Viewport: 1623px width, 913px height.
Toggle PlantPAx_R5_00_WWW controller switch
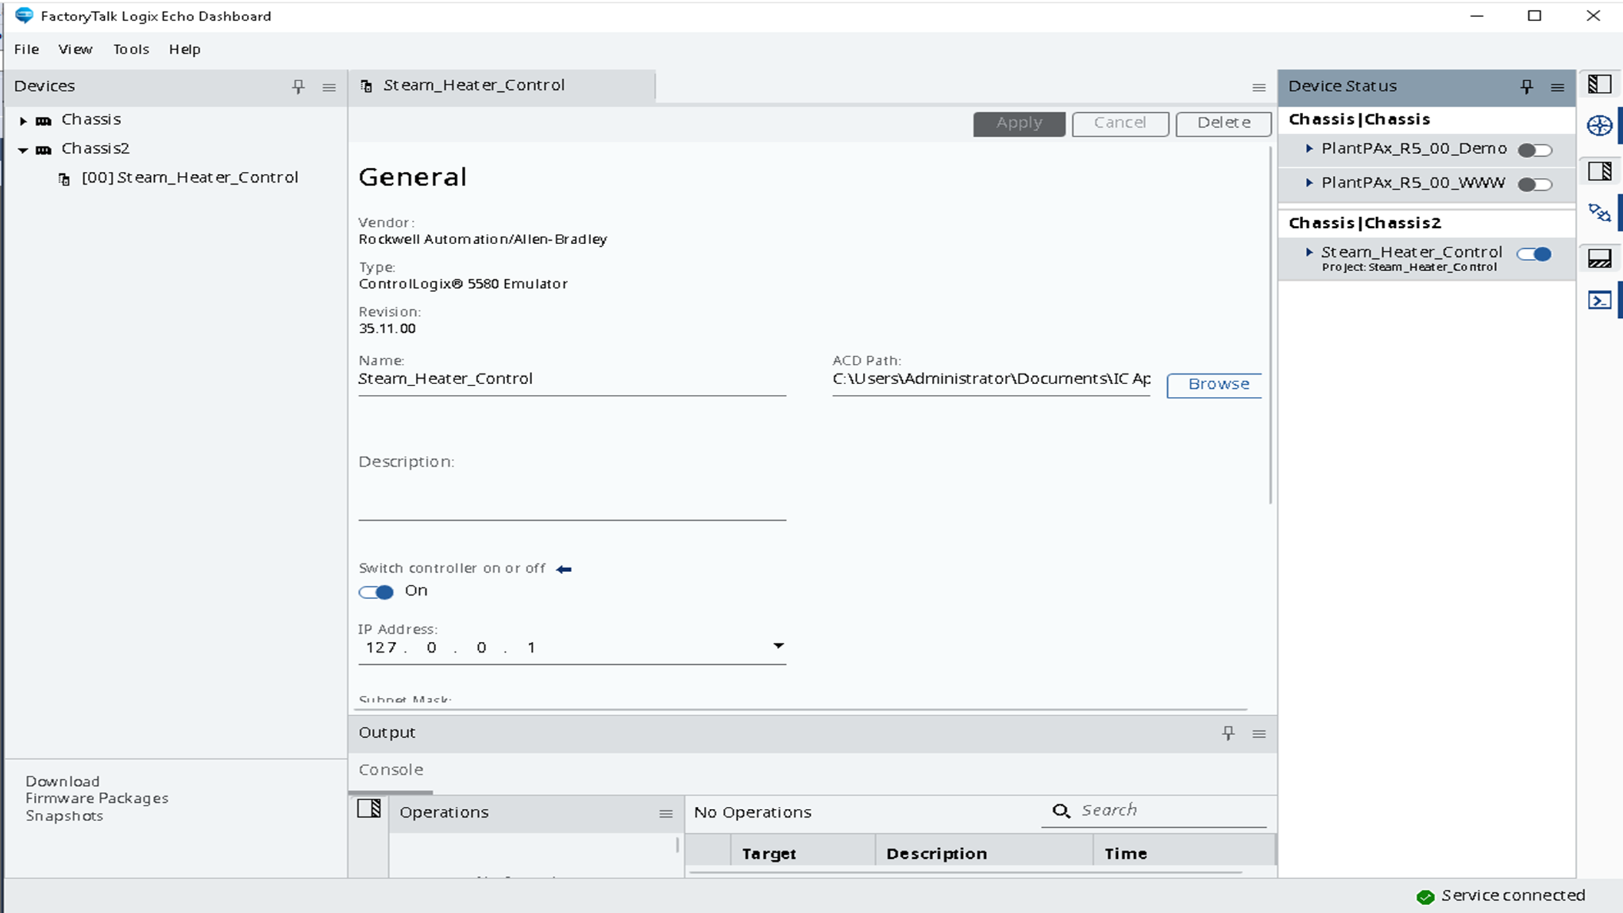click(x=1534, y=184)
